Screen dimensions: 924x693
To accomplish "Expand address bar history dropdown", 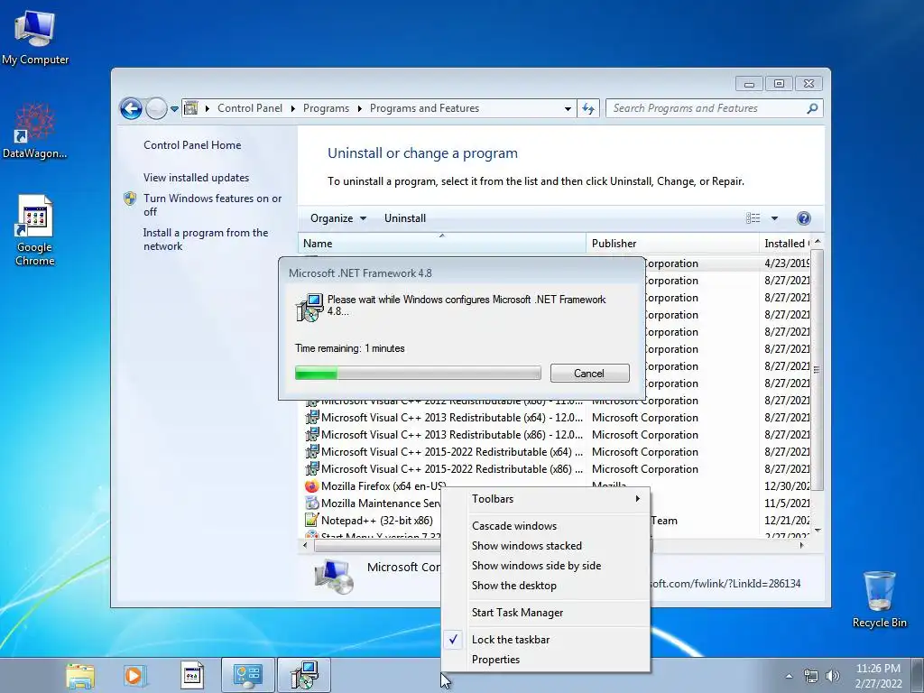I will point(568,109).
